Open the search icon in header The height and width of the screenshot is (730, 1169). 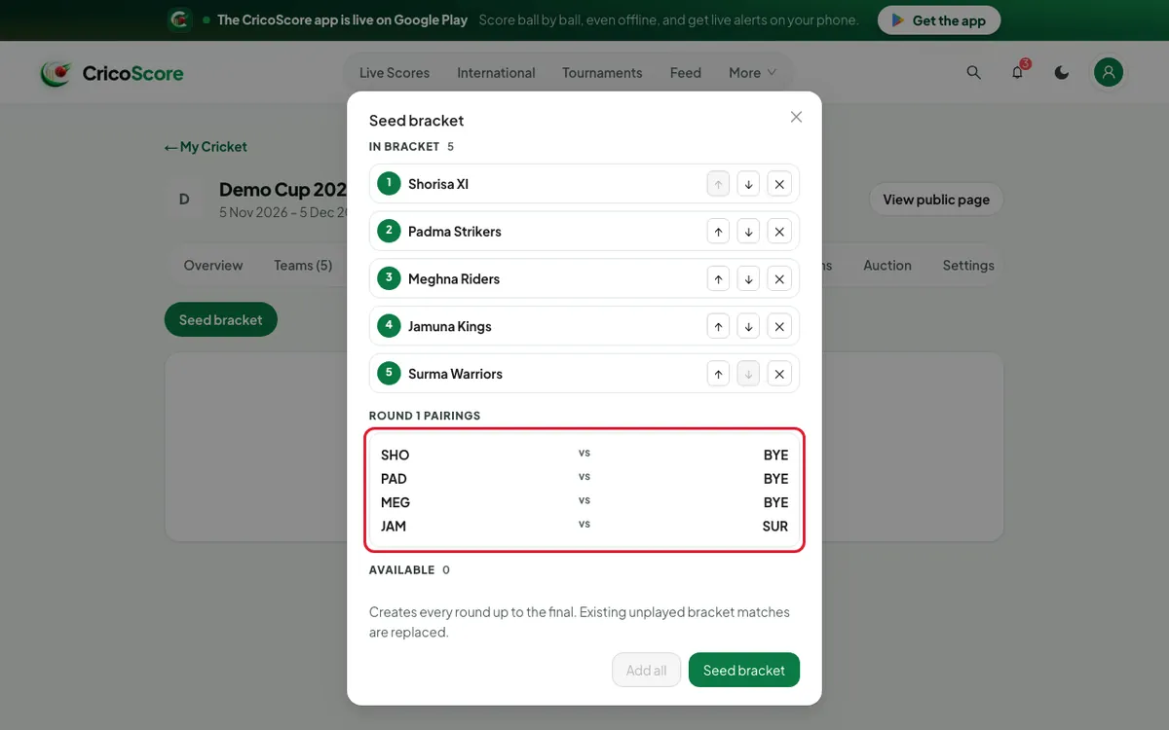[973, 72]
